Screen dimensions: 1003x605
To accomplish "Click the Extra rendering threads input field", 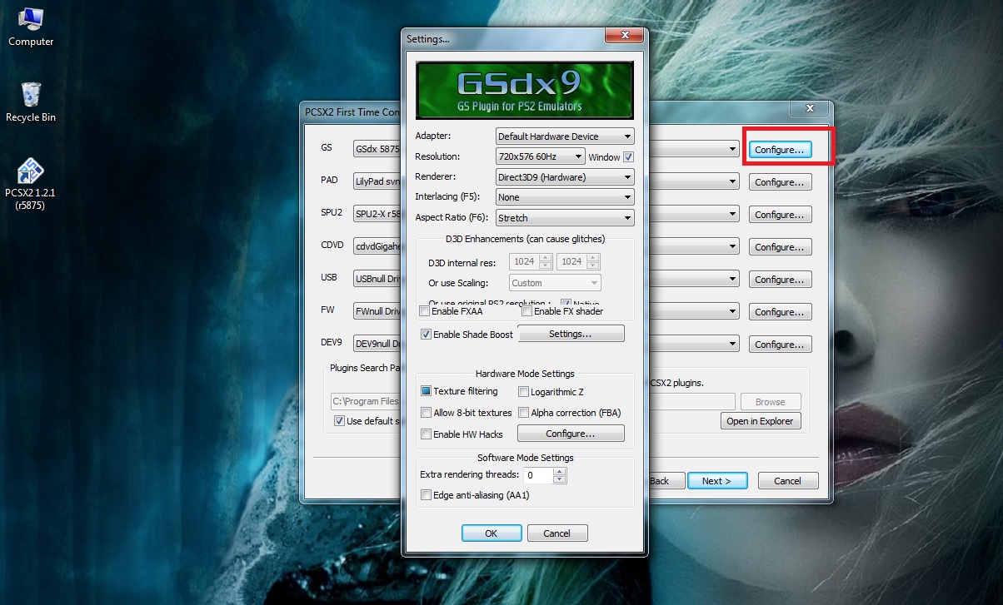I will (537, 475).
